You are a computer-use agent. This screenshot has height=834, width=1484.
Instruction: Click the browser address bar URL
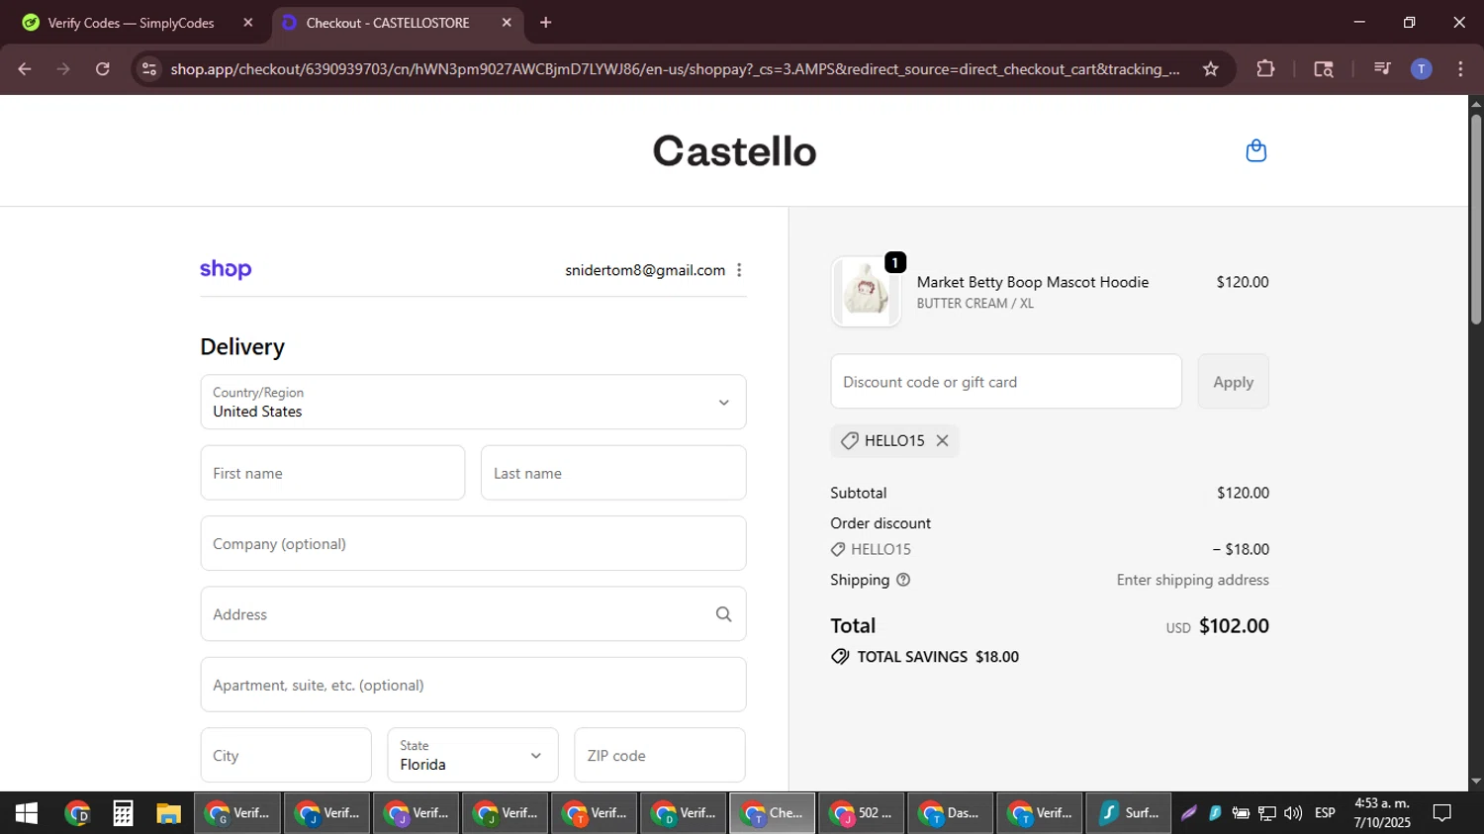coord(675,69)
